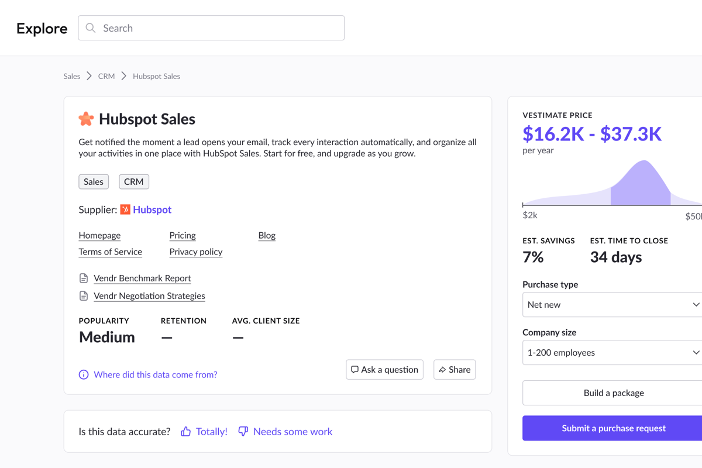Click the magnifier icon in the search box

click(x=91, y=28)
